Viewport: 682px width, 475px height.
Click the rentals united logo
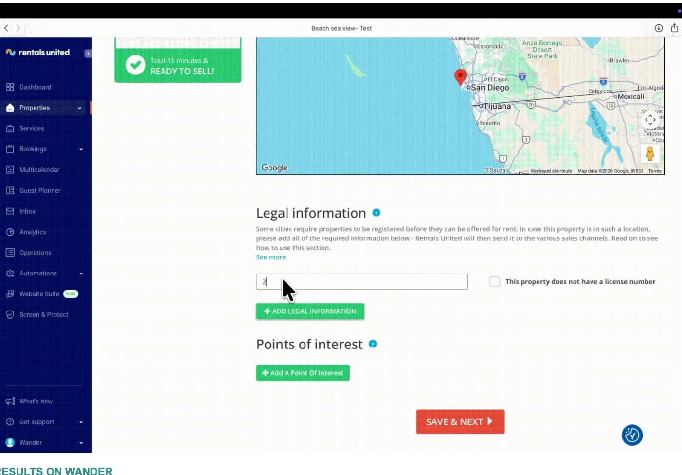click(37, 53)
